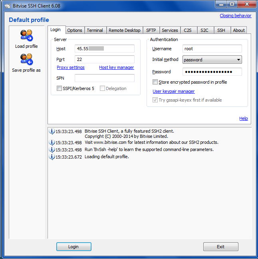Click the 'Copyright (C) 2000-2014 by Bitvise Limited.' line

point(126,136)
